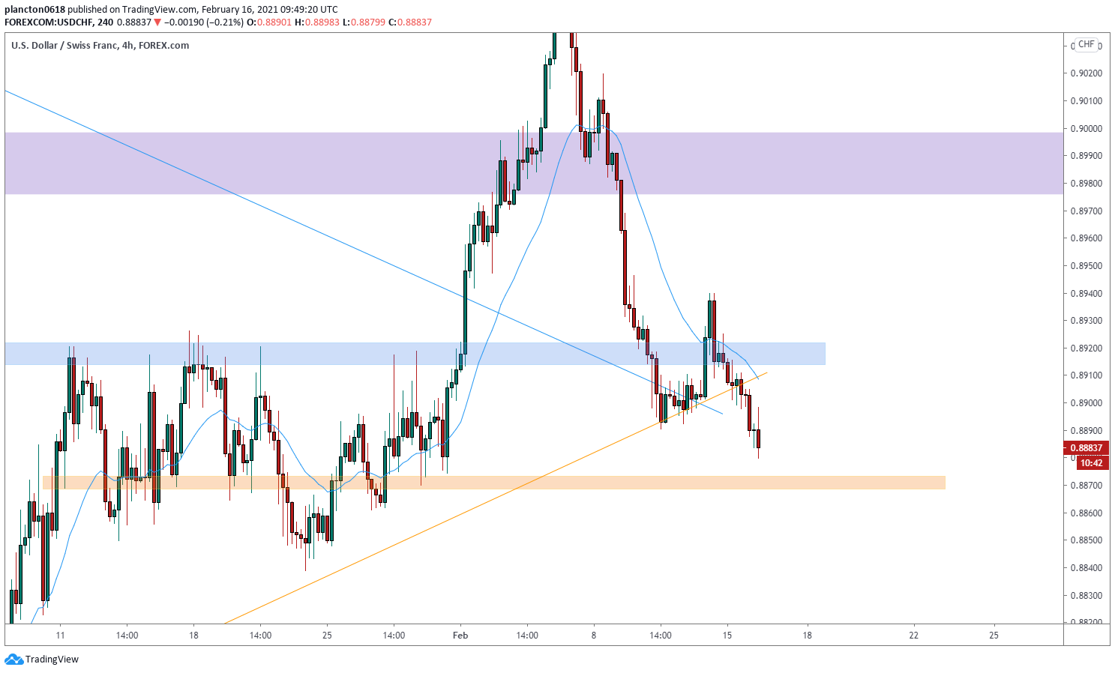The width and height of the screenshot is (1115, 673).
Task: Click the last price value 0.88837 in header
Action: click(x=134, y=22)
